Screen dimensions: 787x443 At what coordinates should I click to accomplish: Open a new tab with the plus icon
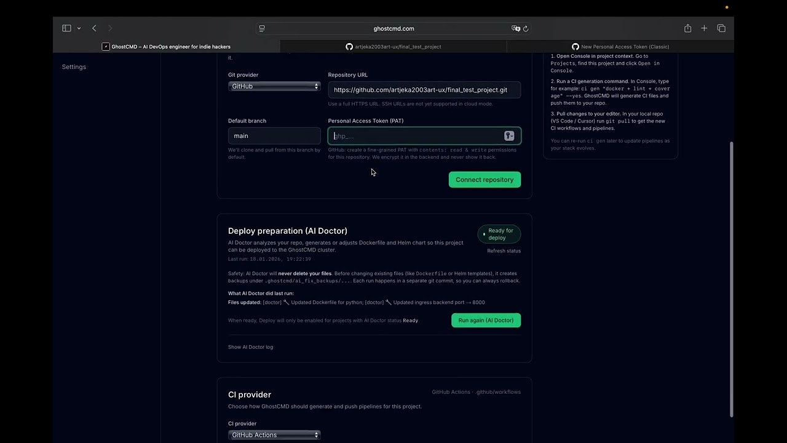click(704, 28)
